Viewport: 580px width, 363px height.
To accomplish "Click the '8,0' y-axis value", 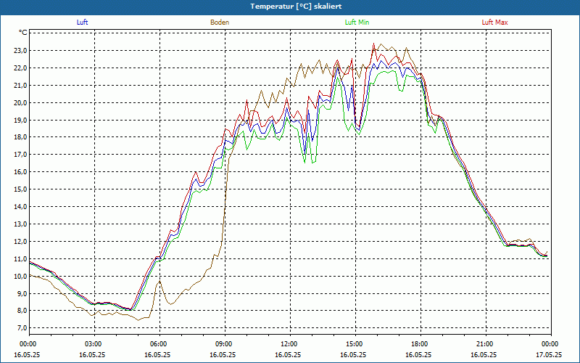I will coord(22,311).
